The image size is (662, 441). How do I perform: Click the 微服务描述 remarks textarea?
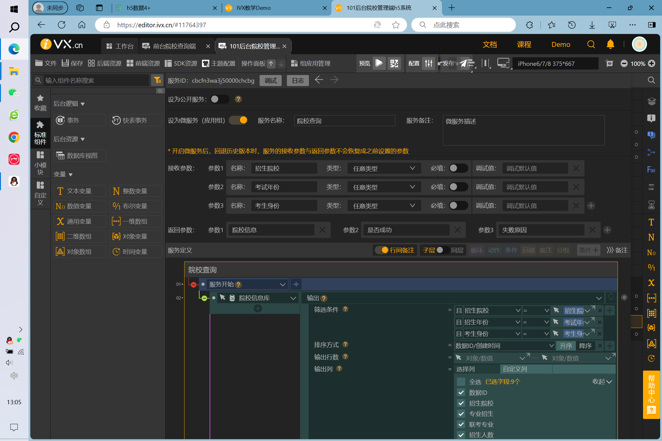pyautogui.click(x=523, y=130)
